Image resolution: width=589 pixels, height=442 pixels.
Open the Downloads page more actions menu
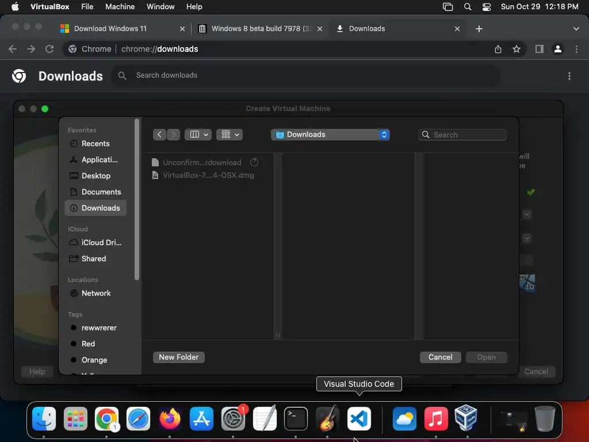pyautogui.click(x=569, y=76)
